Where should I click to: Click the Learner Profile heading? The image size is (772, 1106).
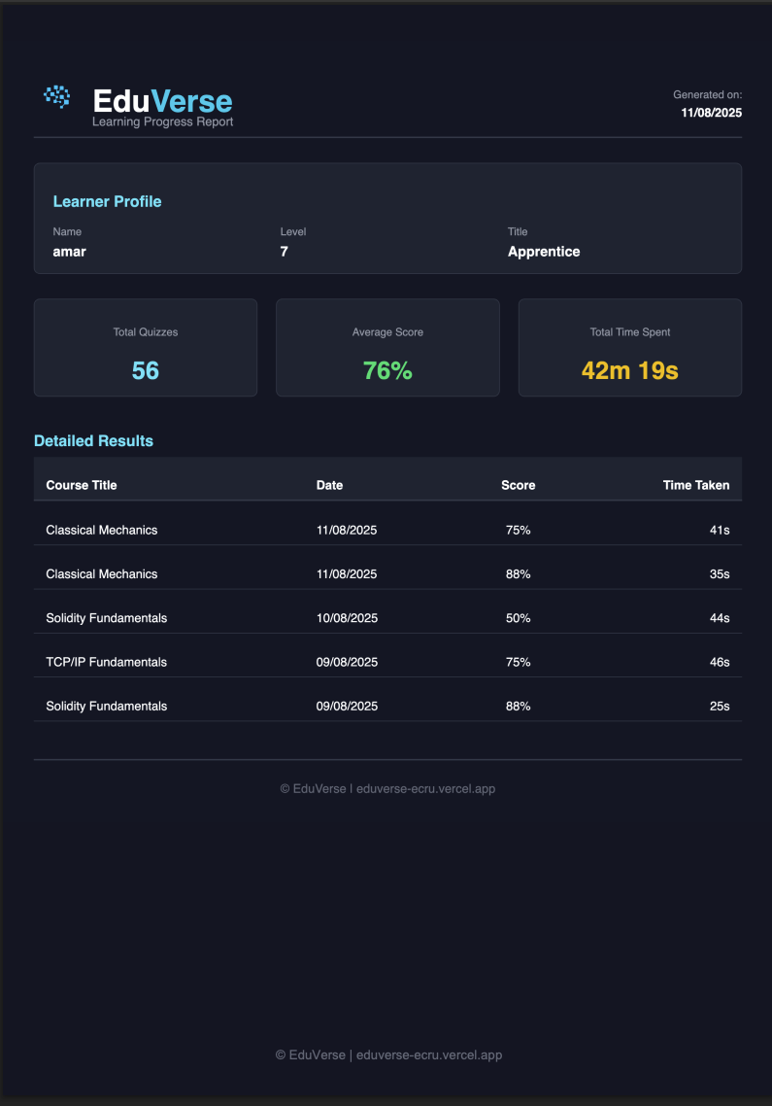point(107,202)
